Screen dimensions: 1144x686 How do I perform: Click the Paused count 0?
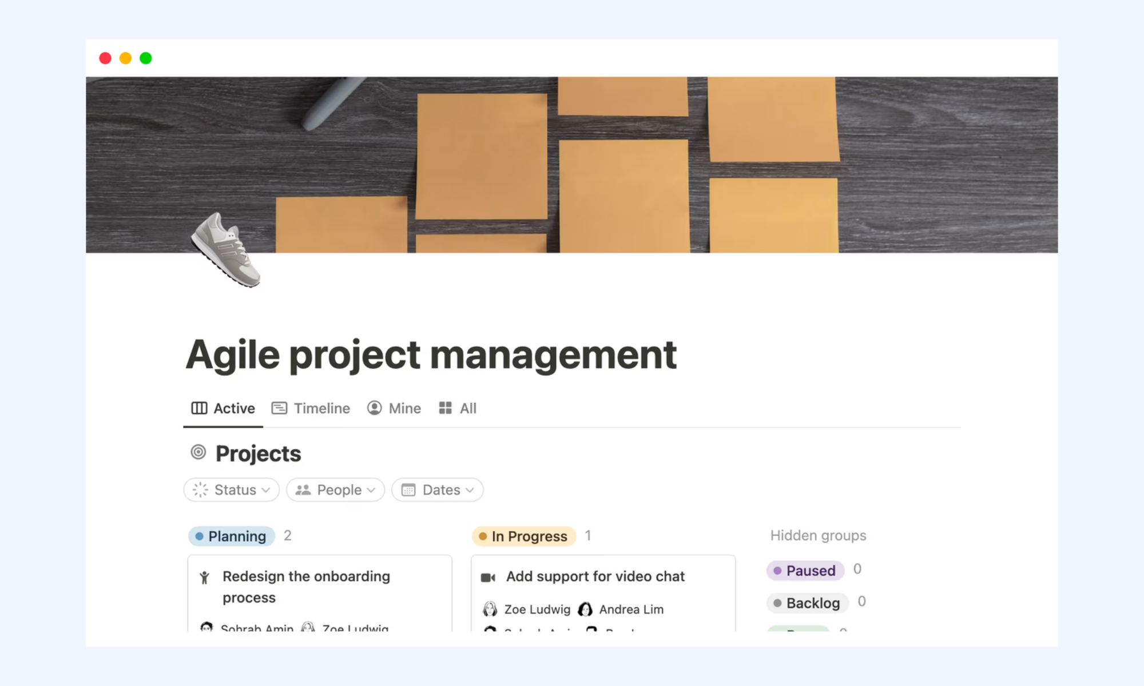pos(857,569)
